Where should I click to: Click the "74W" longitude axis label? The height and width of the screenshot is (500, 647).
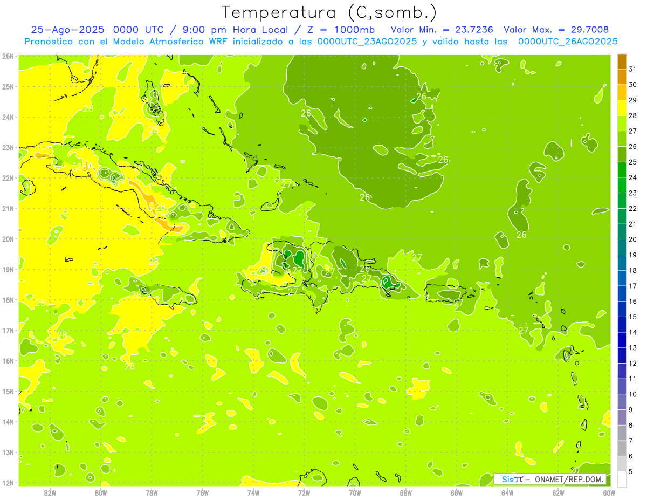pyautogui.click(x=253, y=492)
